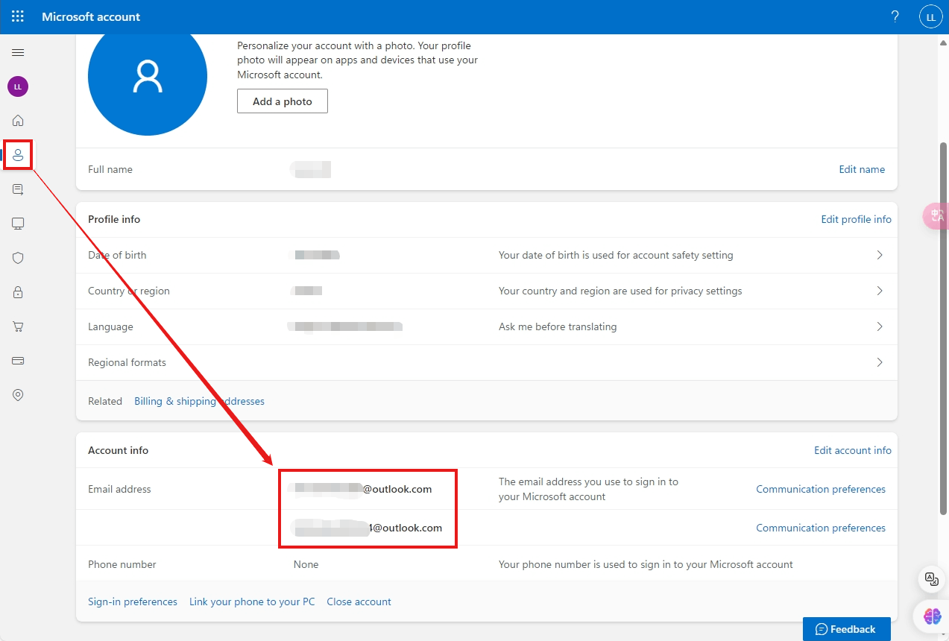Viewport: 949px width, 641px height.
Task: Open the Order history cart icon
Action: click(x=18, y=326)
